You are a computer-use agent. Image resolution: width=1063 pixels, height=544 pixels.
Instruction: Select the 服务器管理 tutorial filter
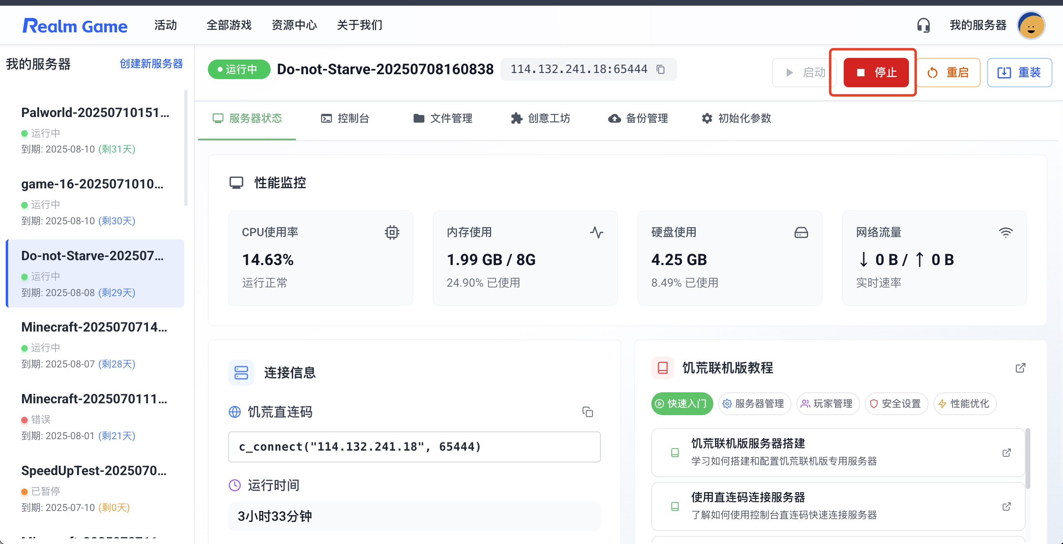[x=754, y=403]
